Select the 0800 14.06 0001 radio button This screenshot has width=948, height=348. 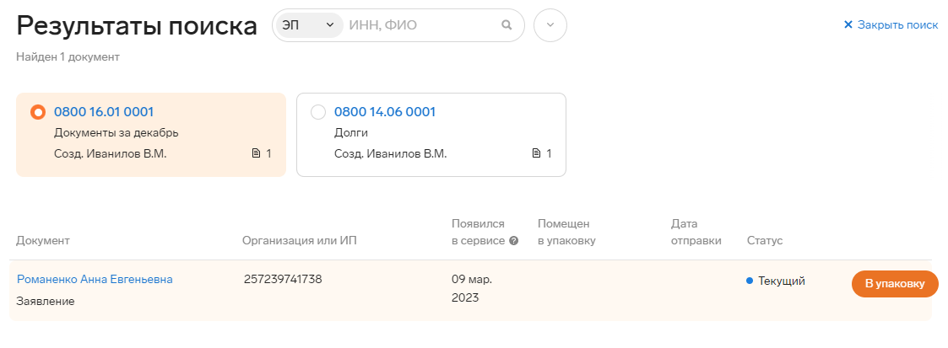[318, 112]
